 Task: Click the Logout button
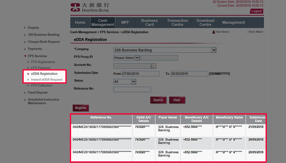tap(257, 11)
